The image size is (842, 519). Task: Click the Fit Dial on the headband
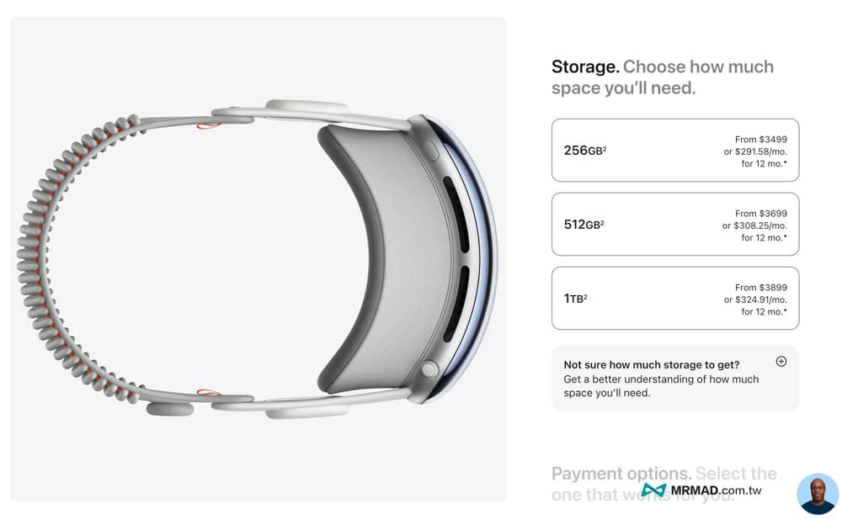pyautogui.click(x=169, y=409)
